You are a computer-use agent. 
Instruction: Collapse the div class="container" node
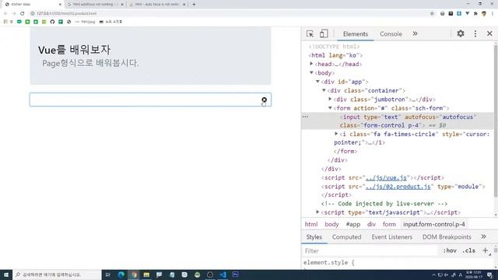324,90
